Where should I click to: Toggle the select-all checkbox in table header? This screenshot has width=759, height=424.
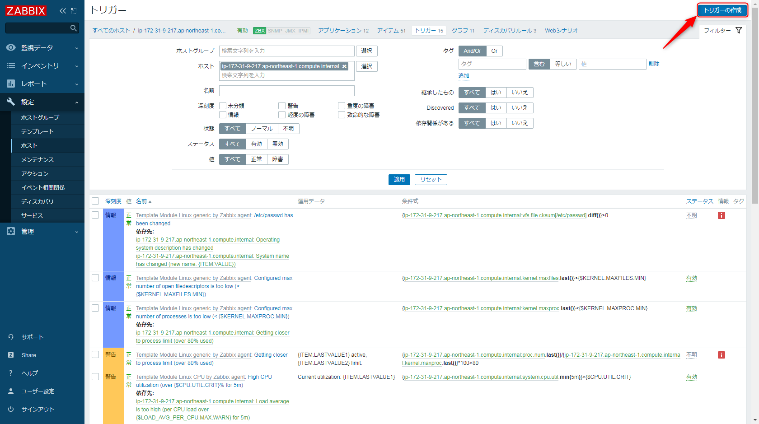tap(95, 201)
